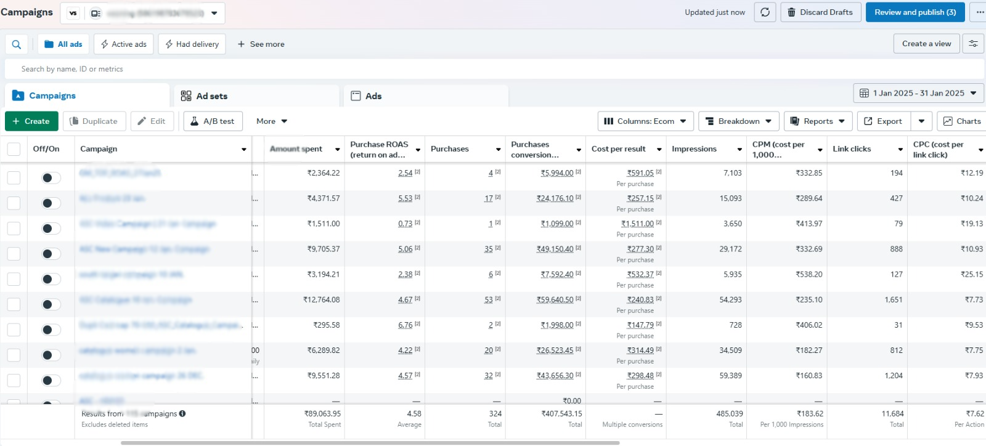Click the refresh data icon

tap(765, 12)
